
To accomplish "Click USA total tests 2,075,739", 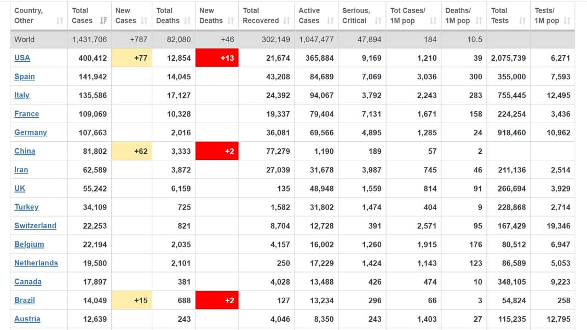I will tap(508, 58).
